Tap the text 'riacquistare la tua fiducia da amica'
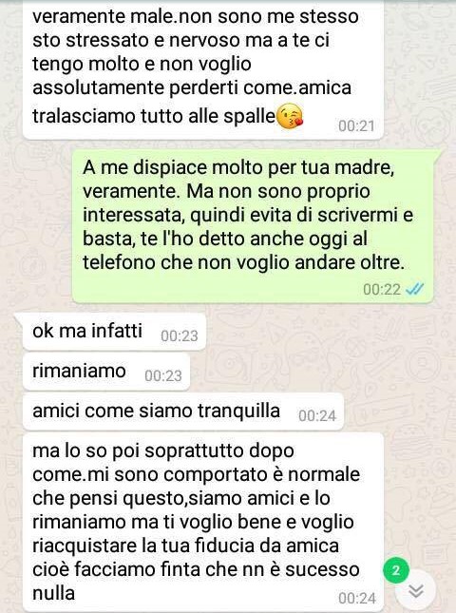Image resolution: width=456 pixels, height=613 pixels. [x=185, y=546]
